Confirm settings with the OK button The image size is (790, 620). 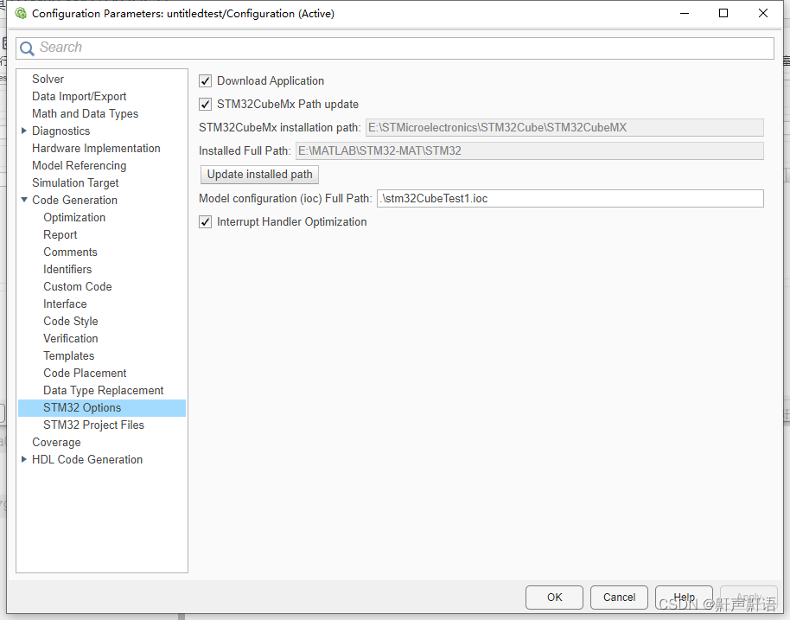tap(554, 597)
